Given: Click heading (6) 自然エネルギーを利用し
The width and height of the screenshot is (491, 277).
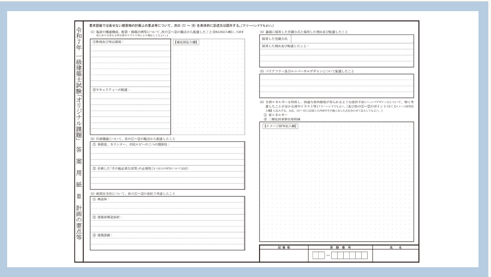Looking at the screenshot, I should tap(337, 106).
